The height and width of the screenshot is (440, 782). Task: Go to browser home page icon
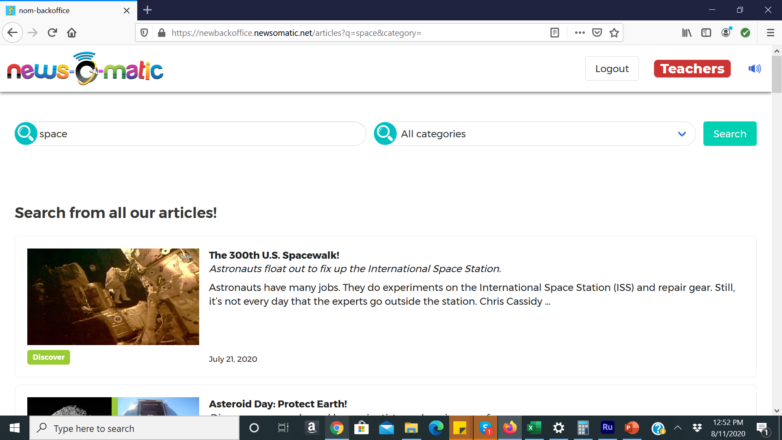72,33
